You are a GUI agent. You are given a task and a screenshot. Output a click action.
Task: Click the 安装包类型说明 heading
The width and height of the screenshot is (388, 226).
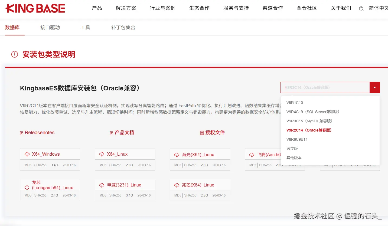pos(49,54)
